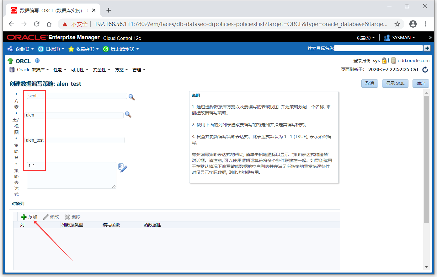
Task: Click the 策略名 field containing alen_test
Action: coord(75,140)
